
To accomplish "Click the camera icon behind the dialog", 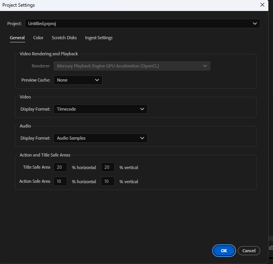I will [271, 248].
